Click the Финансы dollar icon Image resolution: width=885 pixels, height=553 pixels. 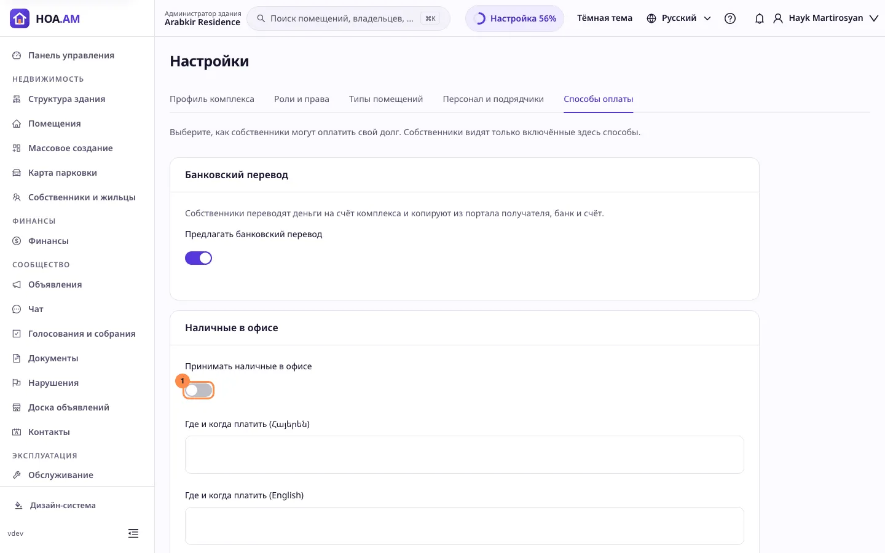point(17,241)
